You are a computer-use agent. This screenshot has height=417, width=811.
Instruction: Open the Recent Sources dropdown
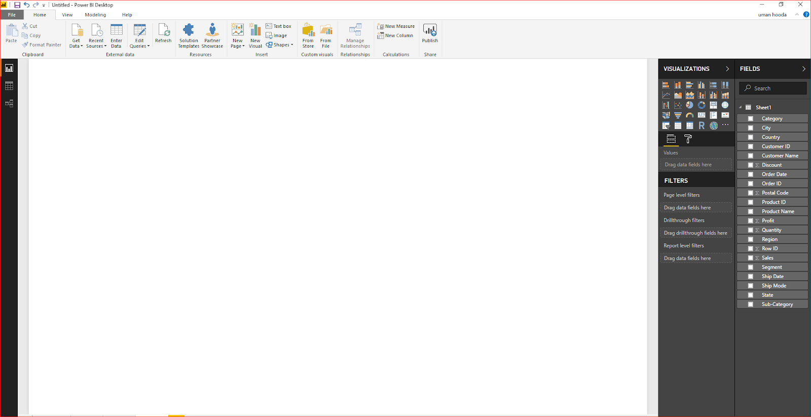tap(96, 36)
